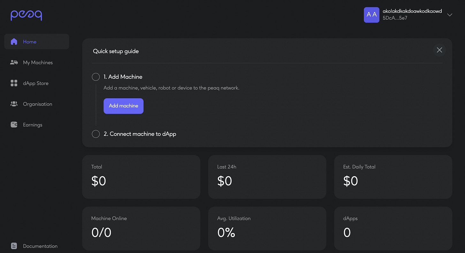Toggle the Add Machine step circle
The image size is (465, 253).
95,77
